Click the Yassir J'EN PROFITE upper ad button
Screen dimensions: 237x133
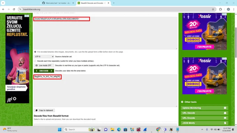[204, 47]
